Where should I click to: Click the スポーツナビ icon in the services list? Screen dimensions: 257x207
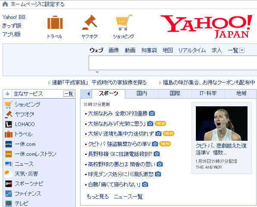point(9,184)
